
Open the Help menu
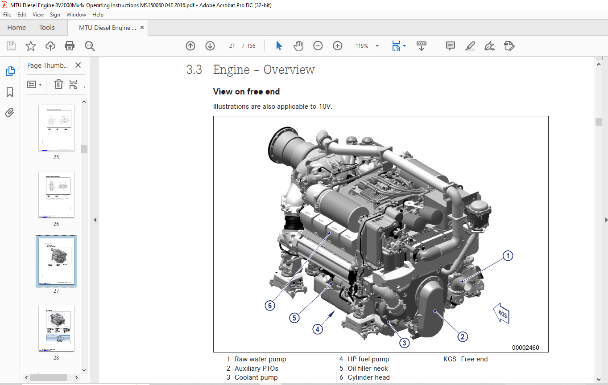coord(98,15)
